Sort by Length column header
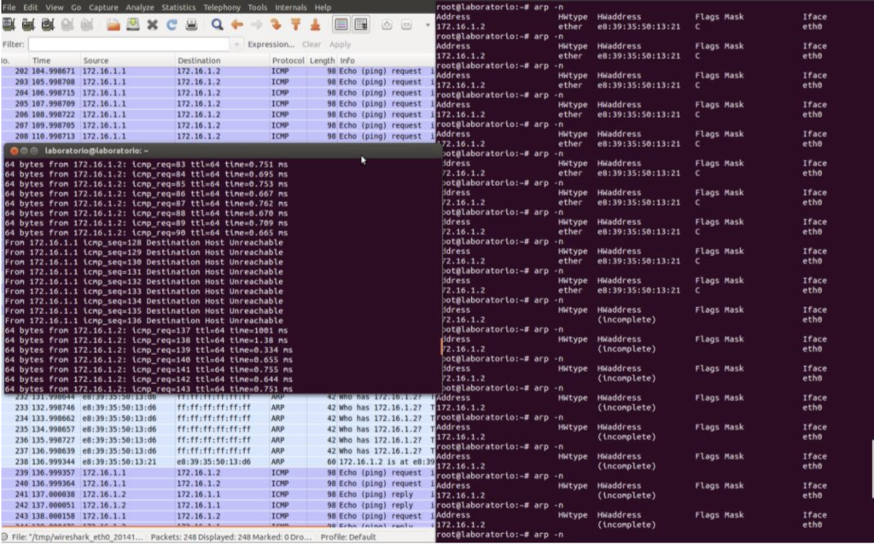This screenshot has width=874, height=545. [x=322, y=61]
